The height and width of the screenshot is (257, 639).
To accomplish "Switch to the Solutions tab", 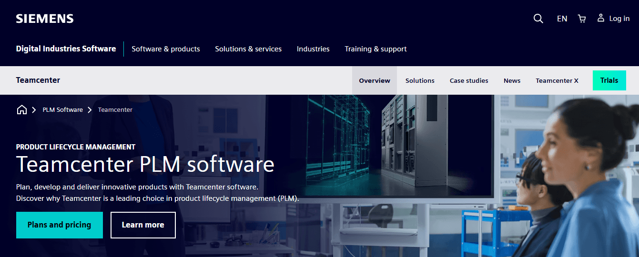I will point(420,80).
